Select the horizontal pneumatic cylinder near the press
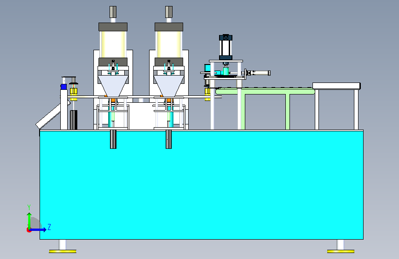 tap(258, 73)
